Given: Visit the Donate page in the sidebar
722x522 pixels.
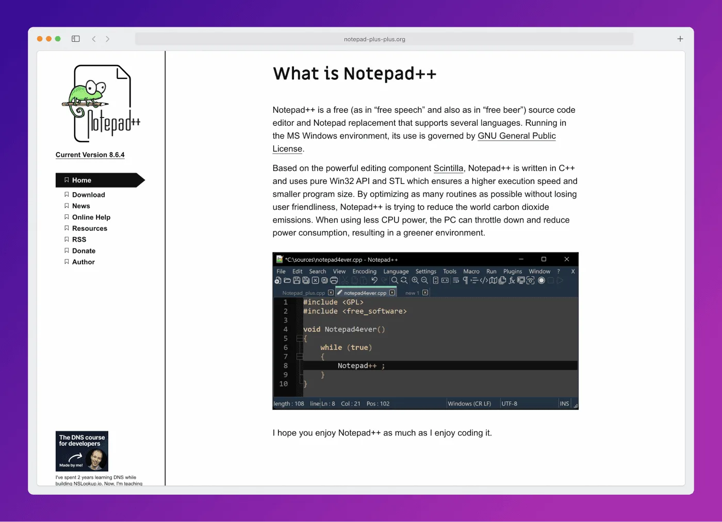Looking at the screenshot, I should [84, 251].
